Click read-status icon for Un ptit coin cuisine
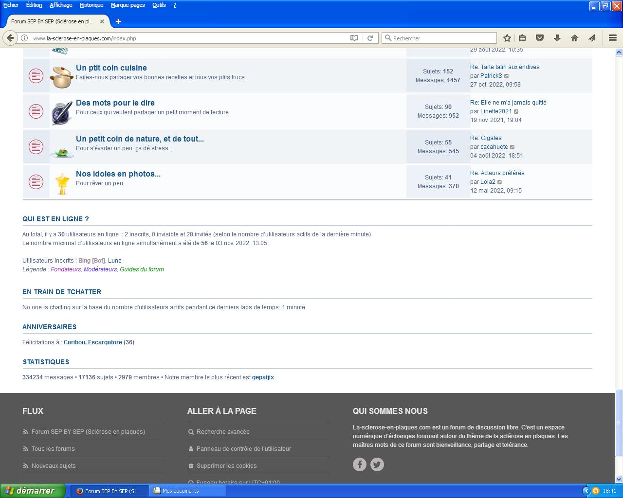 click(36, 75)
